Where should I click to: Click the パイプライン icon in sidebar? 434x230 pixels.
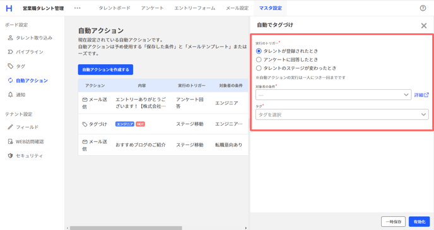click(10, 52)
